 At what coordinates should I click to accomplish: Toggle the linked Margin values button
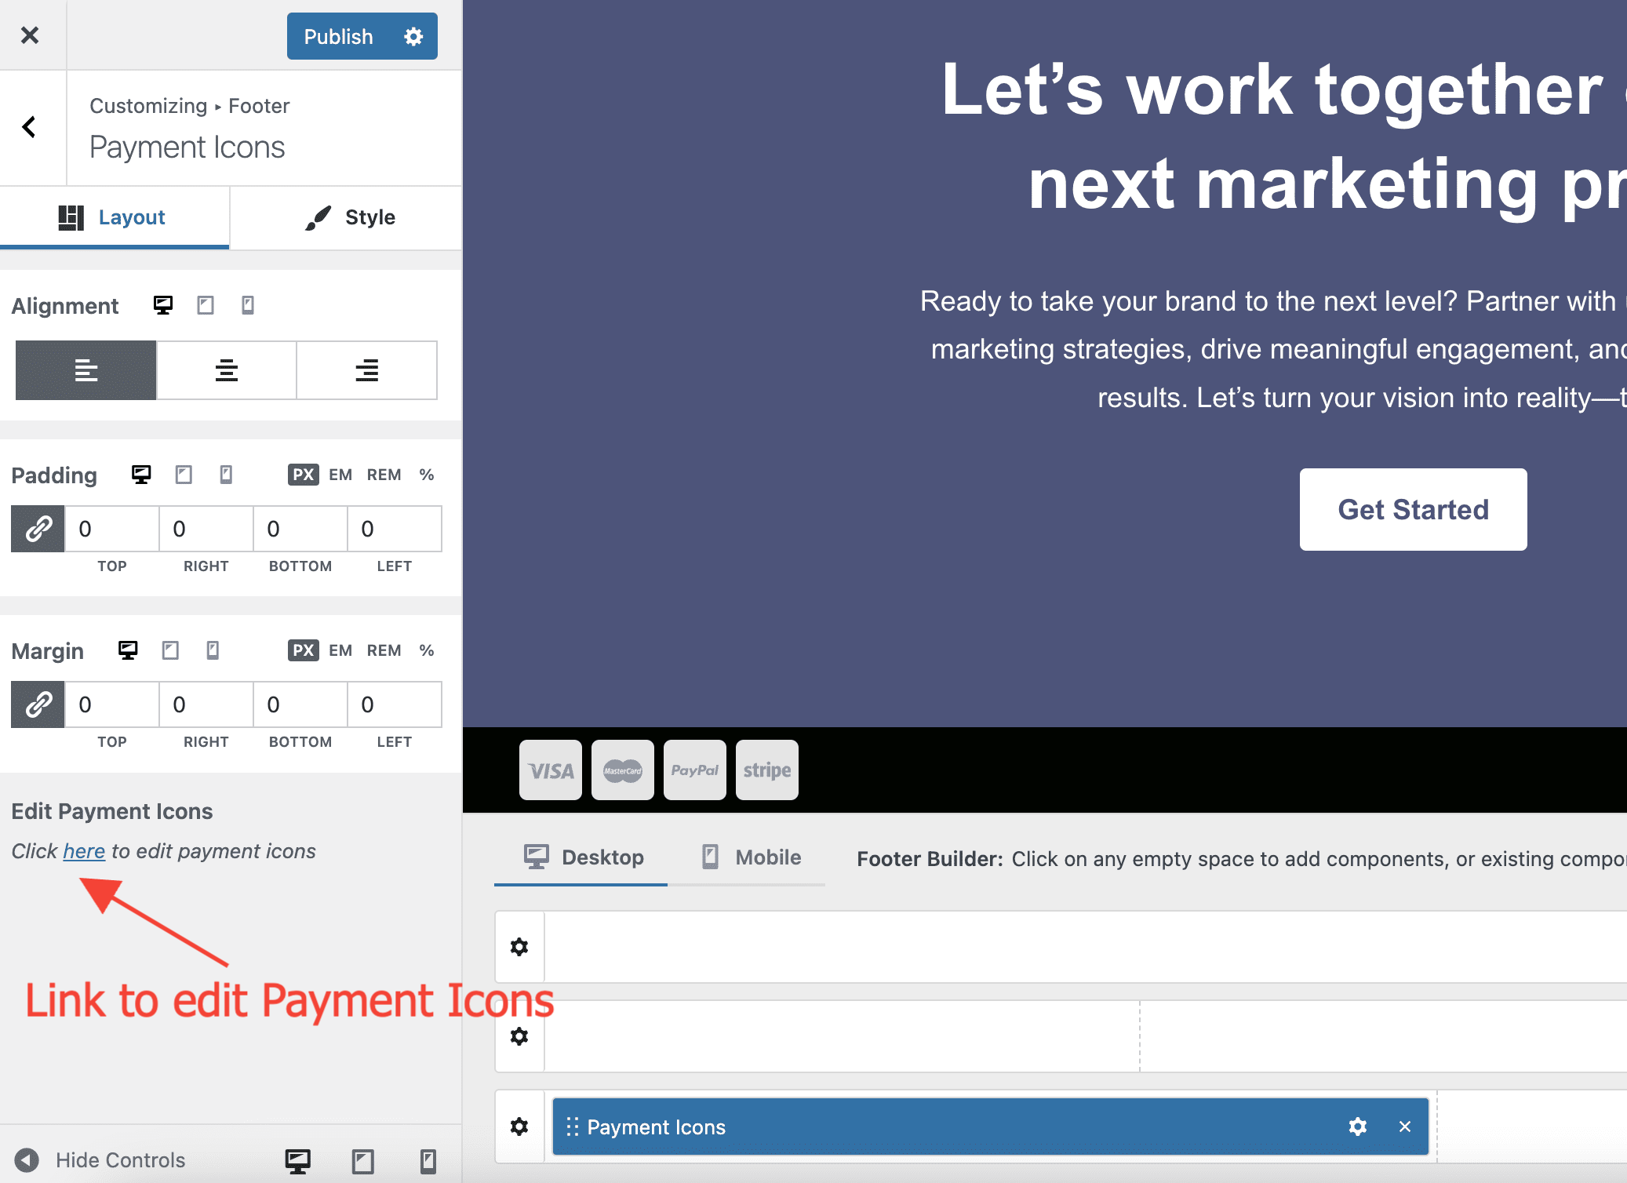(x=38, y=704)
